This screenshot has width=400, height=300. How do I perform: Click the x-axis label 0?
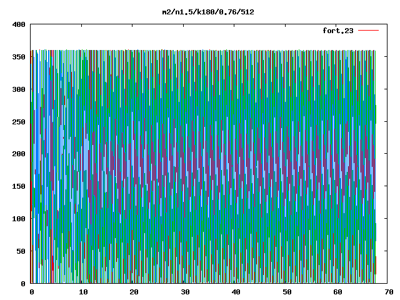[32, 292]
